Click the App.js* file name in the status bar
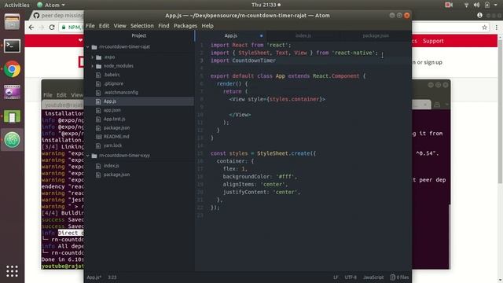This screenshot has height=283, width=503. (94, 277)
